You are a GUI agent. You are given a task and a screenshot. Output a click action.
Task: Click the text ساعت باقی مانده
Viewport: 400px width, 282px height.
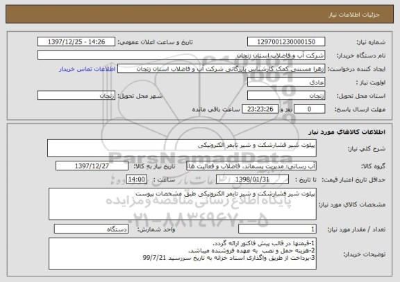click(x=216, y=109)
